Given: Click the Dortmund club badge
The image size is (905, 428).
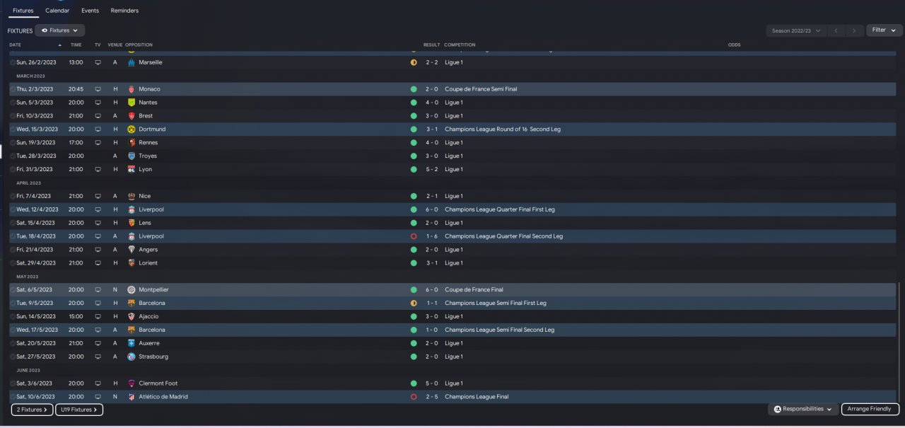Looking at the screenshot, I should click(131, 129).
